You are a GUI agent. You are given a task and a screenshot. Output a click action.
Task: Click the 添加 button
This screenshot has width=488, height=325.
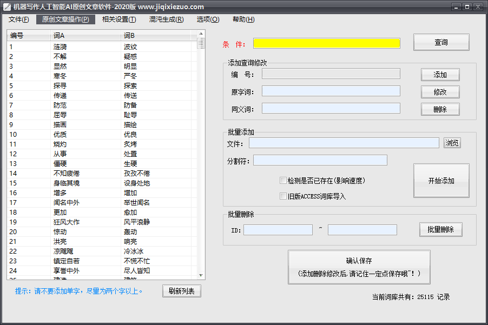440,75
